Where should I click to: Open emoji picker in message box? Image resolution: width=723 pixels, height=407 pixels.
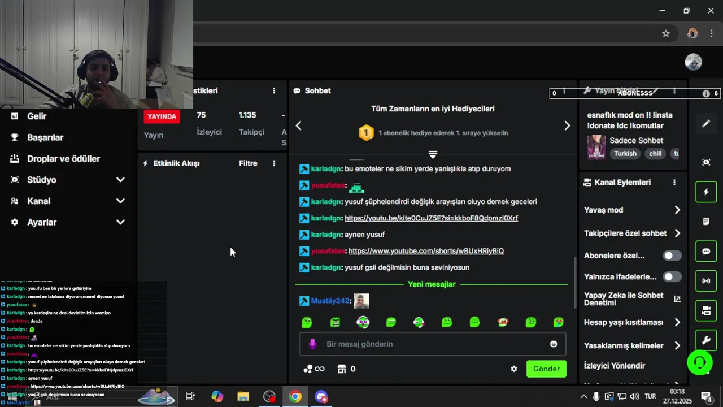(554, 344)
